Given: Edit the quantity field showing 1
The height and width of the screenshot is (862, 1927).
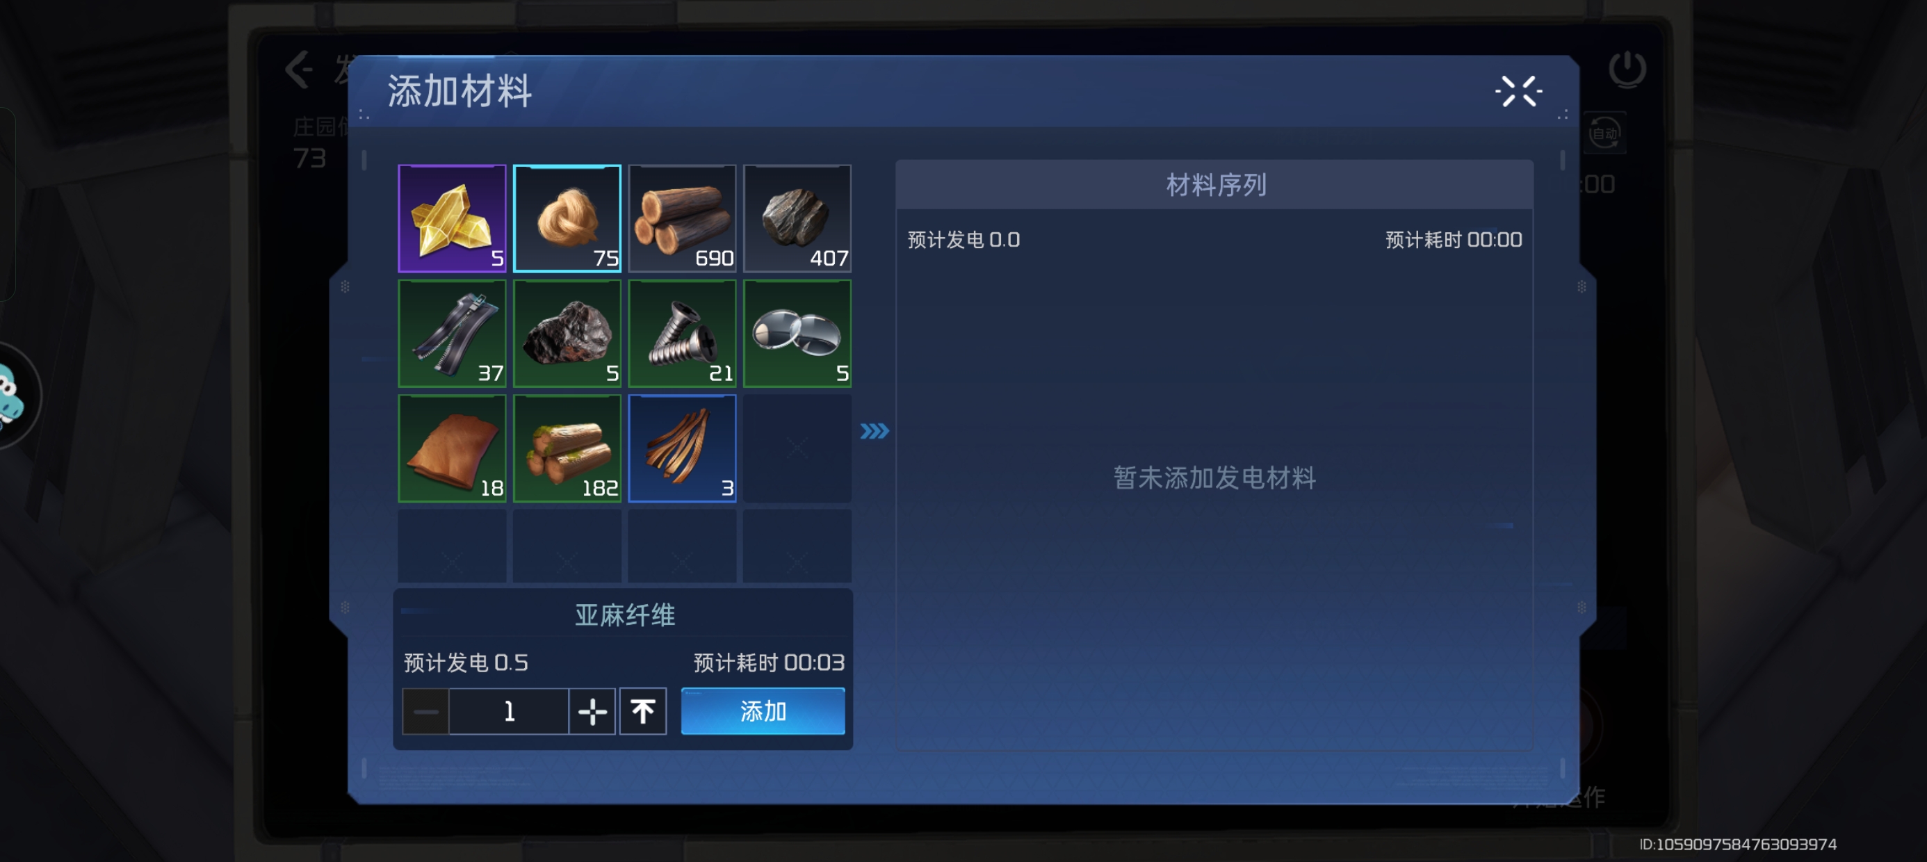Looking at the screenshot, I should (x=509, y=711).
